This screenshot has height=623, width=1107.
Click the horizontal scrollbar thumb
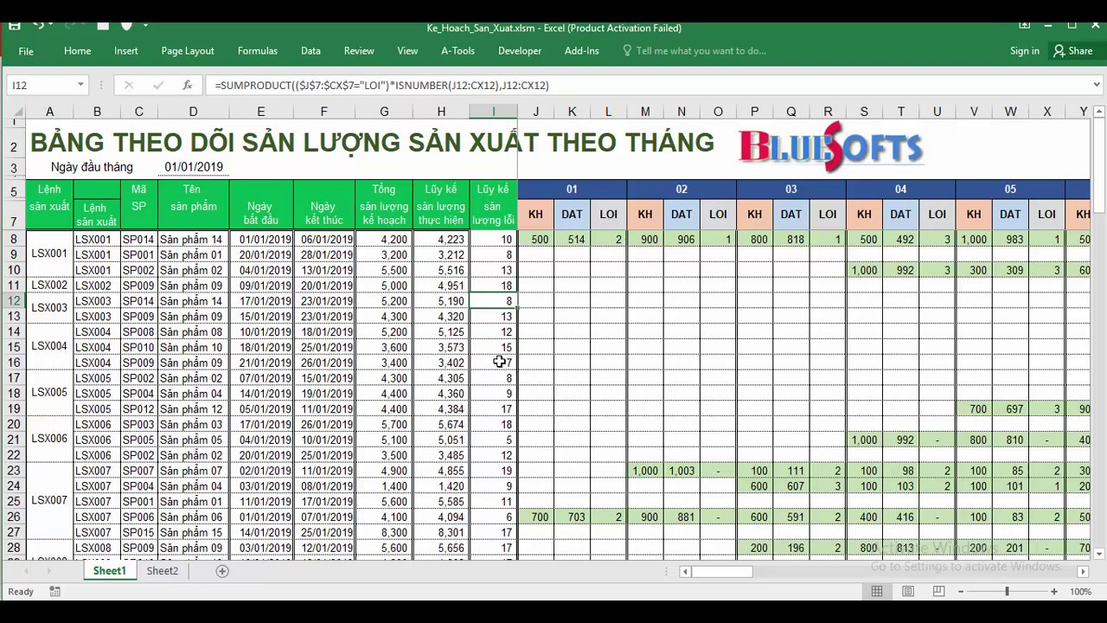722,571
